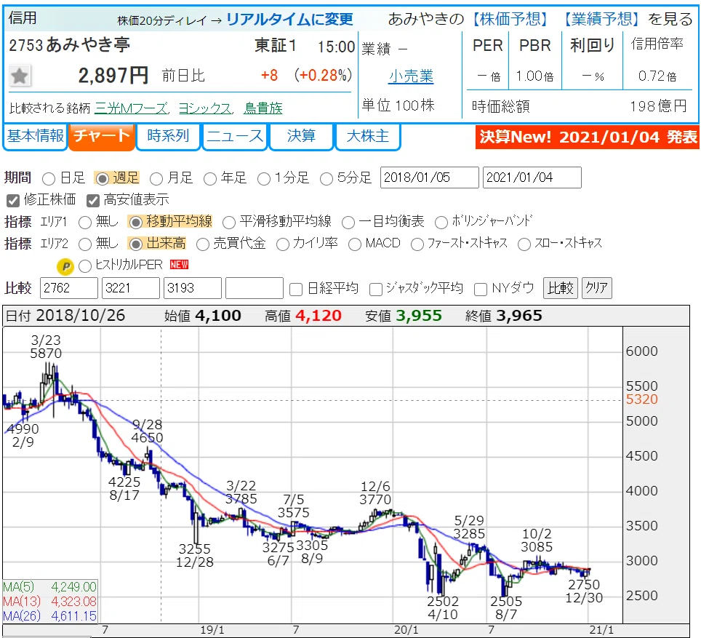Click the start date field 2018/01/05

coord(430,178)
